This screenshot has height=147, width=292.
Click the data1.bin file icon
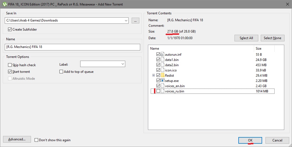tap(162, 60)
